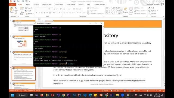Pick the Triangle shape in gallery
The width and height of the screenshot is (174, 98).
[x=107, y=11]
